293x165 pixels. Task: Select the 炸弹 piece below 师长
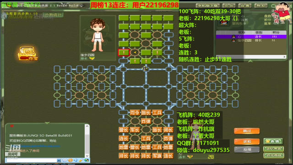(168, 138)
